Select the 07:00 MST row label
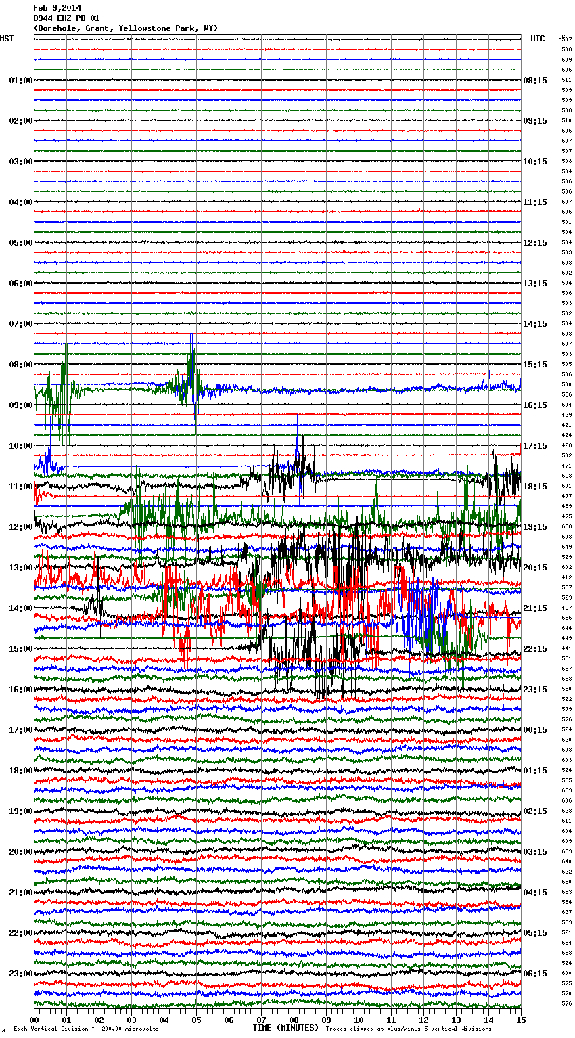Image resolution: width=575 pixels, height=1038 pixels. (21, 324)
